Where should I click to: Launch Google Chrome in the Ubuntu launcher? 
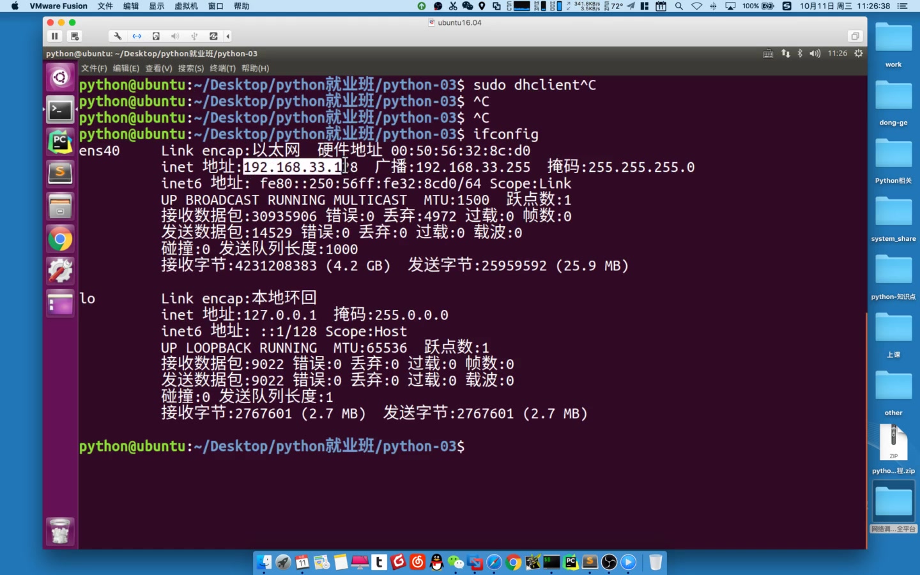point(59,238)
